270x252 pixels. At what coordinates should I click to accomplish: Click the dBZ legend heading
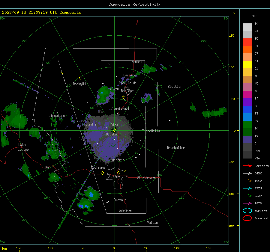point(254,16)
